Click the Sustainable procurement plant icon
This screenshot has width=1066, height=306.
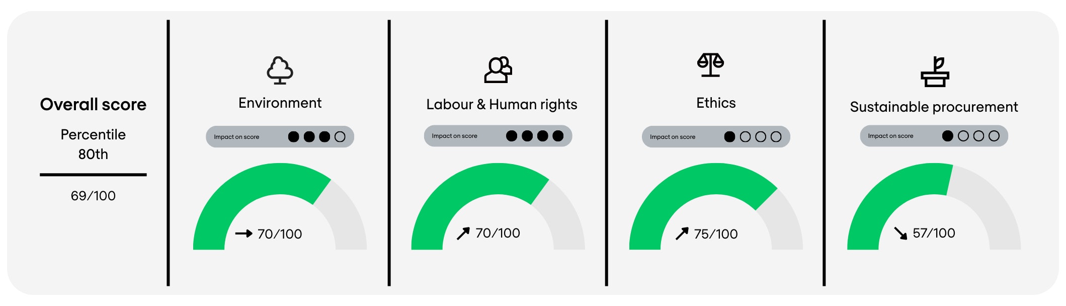(935, 72)
